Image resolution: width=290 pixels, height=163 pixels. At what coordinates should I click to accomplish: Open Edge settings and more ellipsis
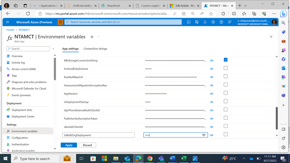[274, 14]
